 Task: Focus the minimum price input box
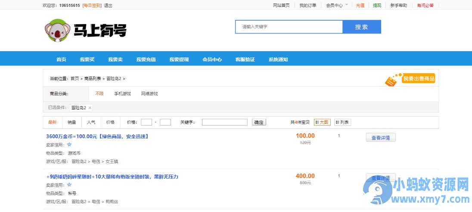[146, 123]
